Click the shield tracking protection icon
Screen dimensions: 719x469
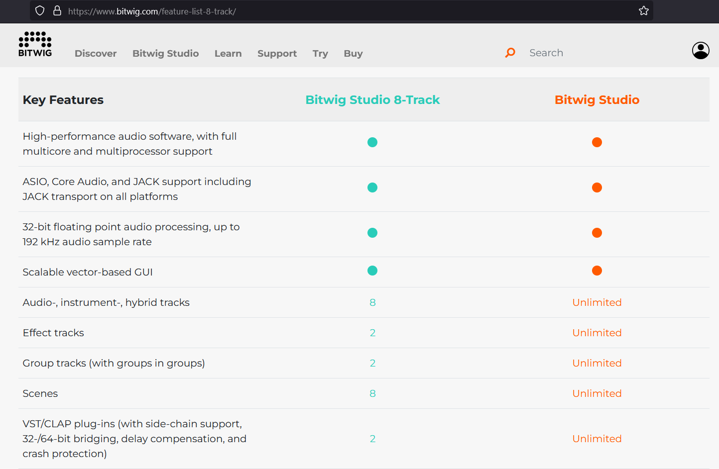point(40,11)
